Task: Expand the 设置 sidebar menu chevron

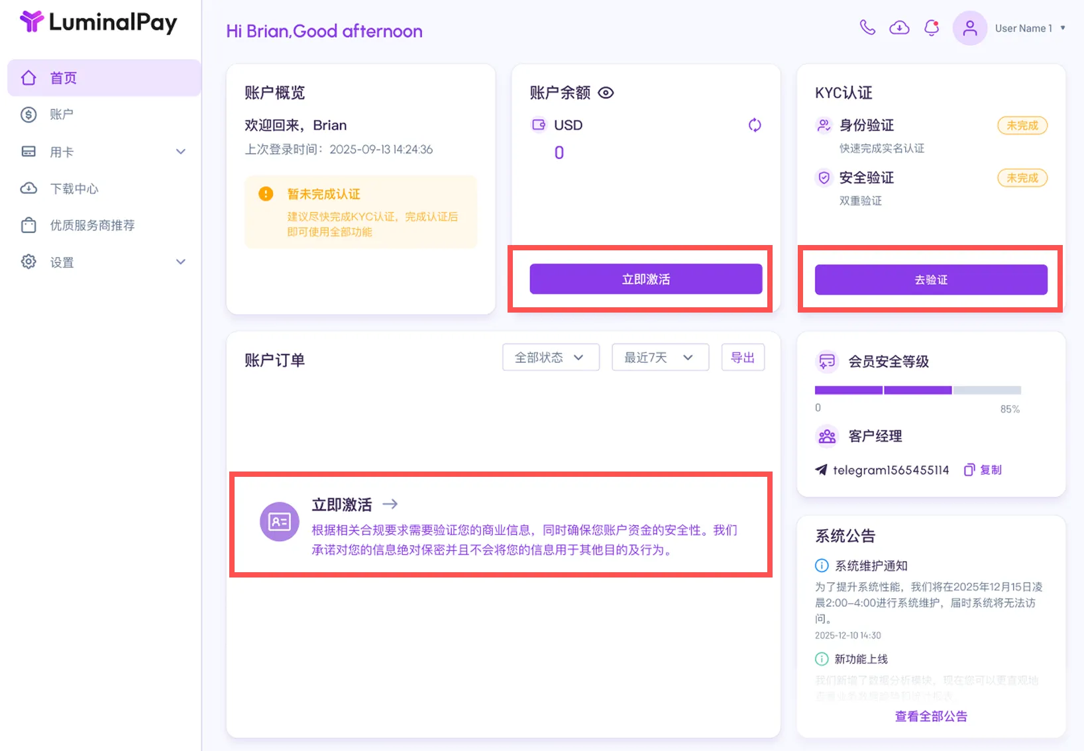Action: (x=180, y=262)
